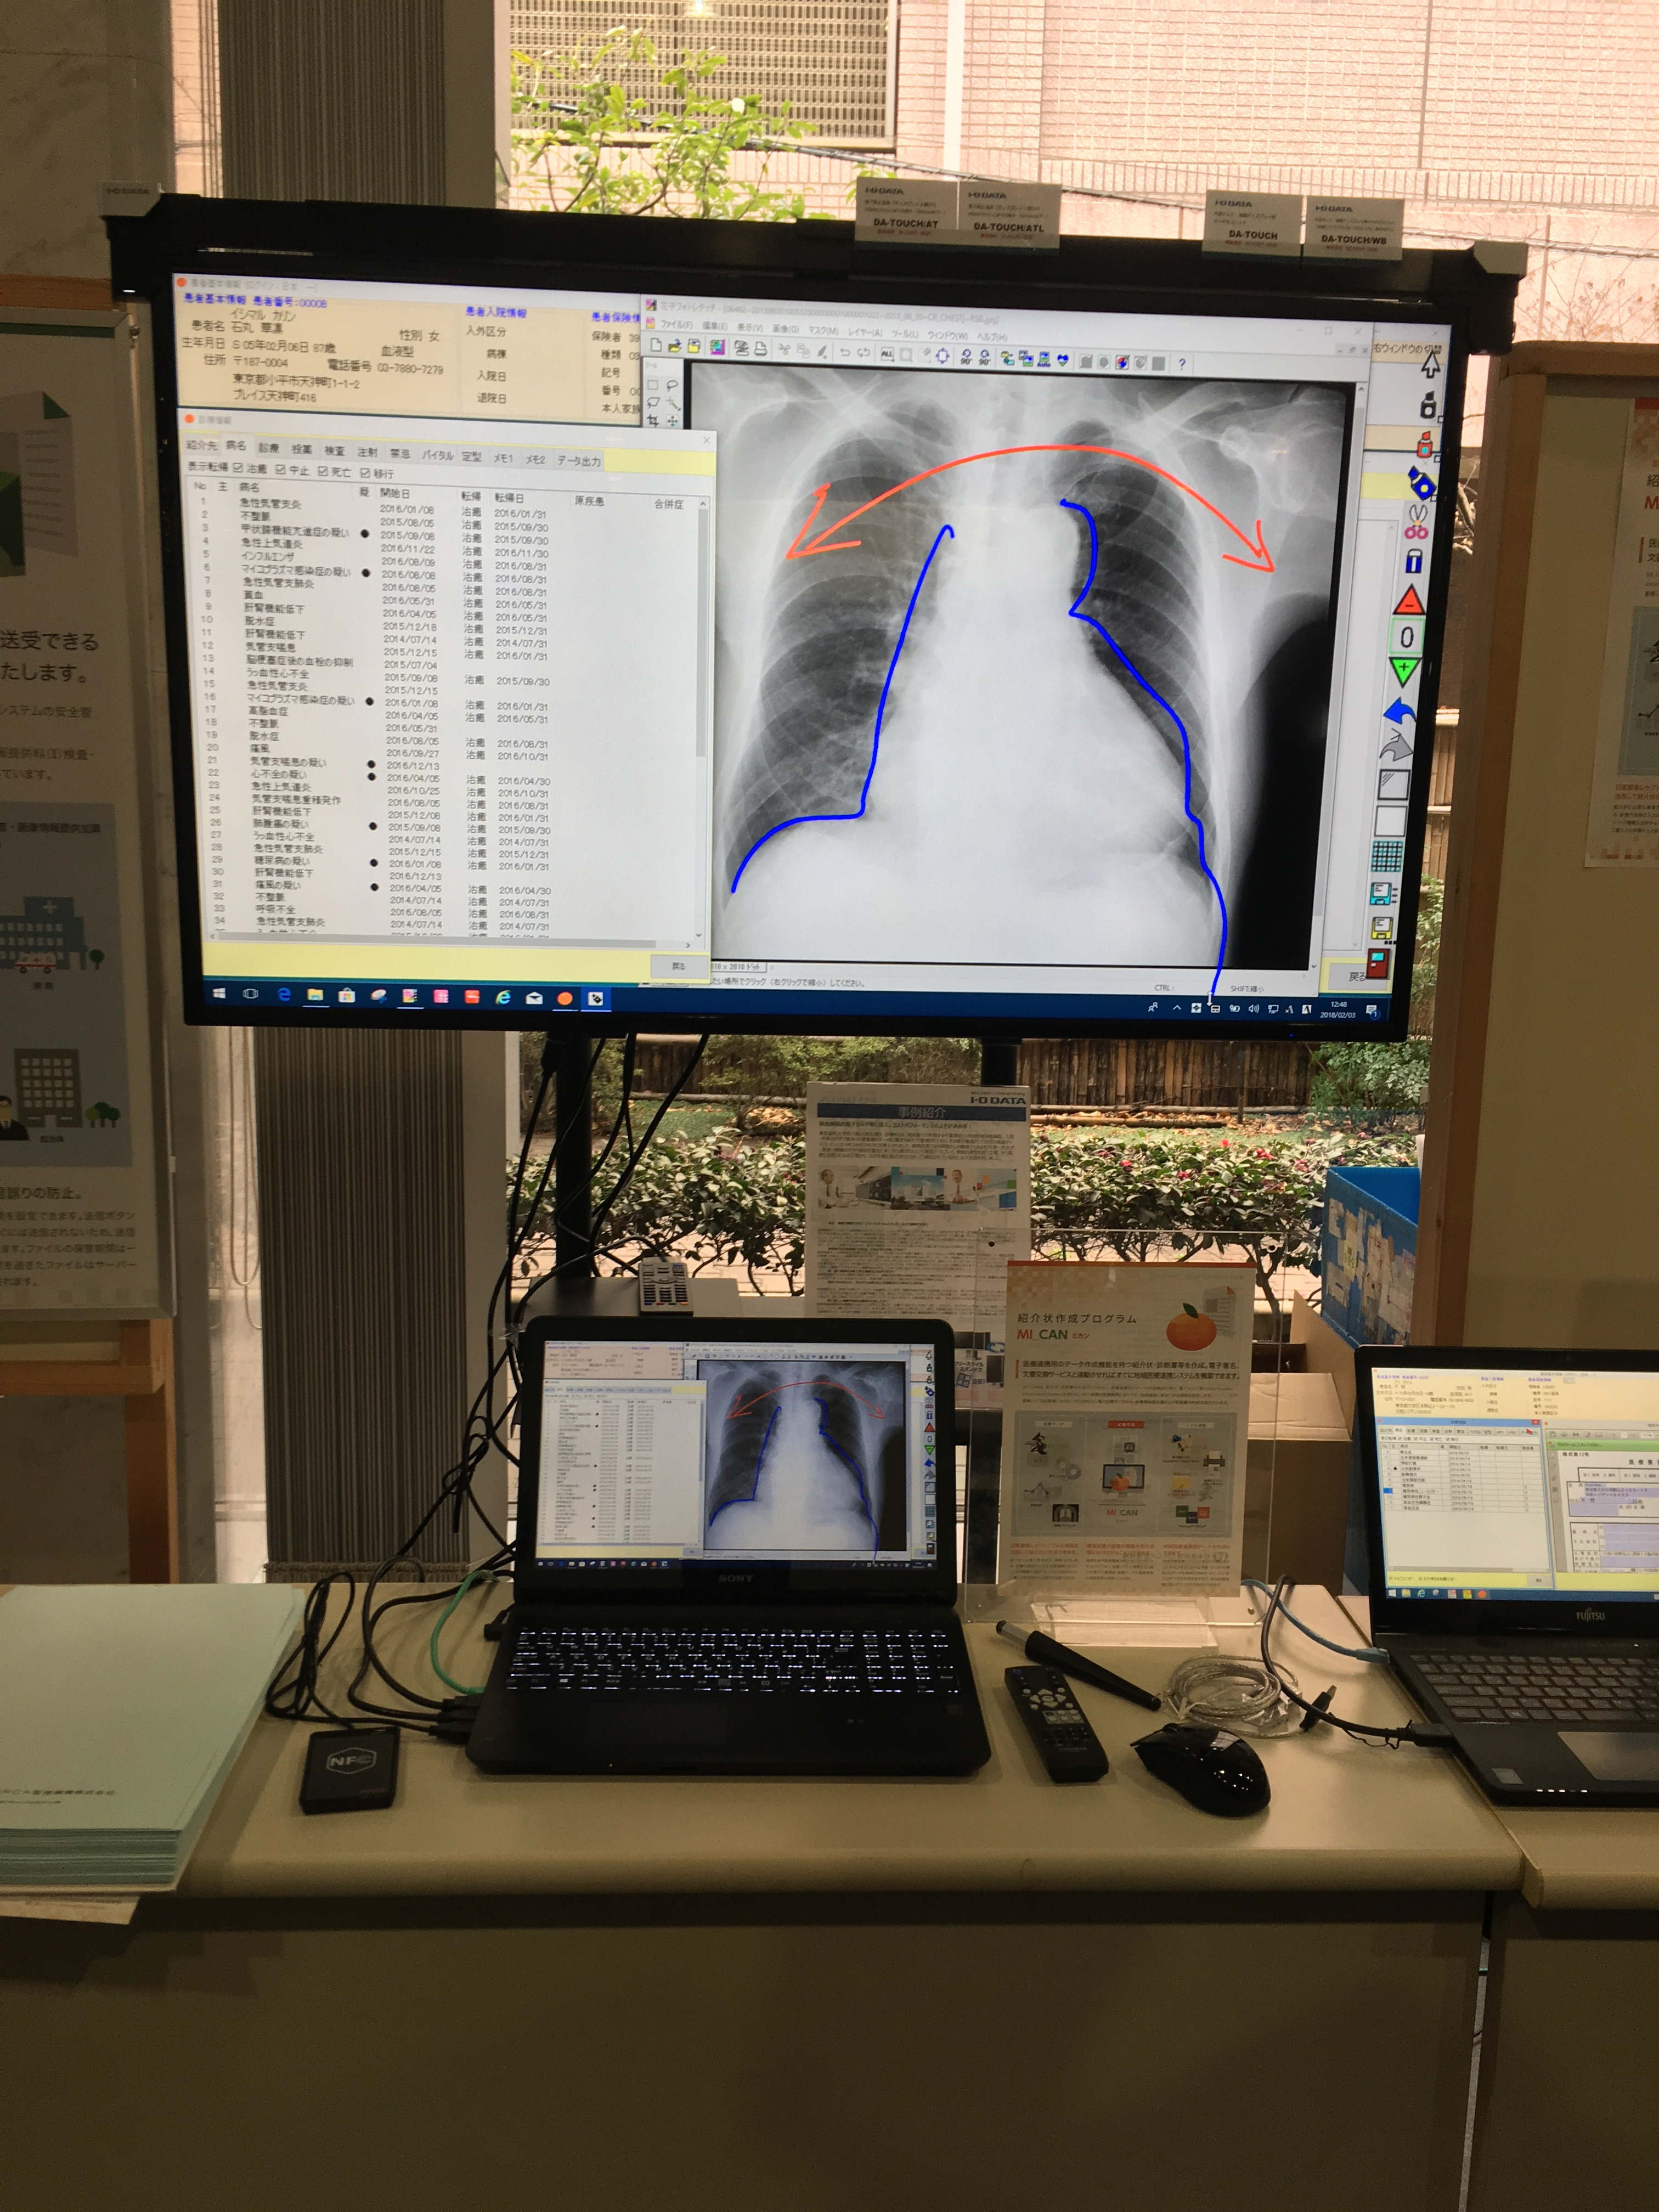Toggle the 治癒 outcome checkbox
This screenshot has height=2212, width=1659.
237,468
